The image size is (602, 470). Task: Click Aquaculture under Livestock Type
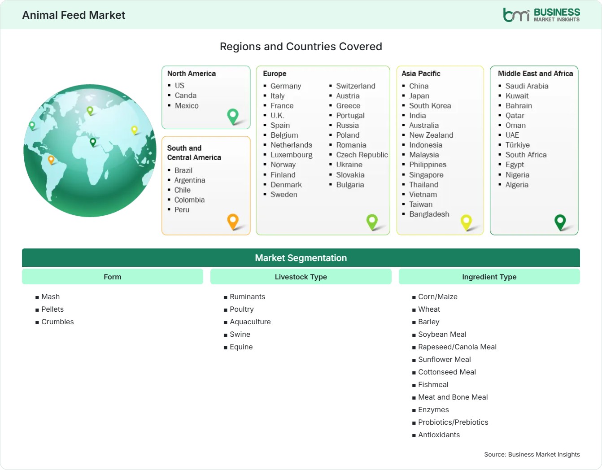point(250,322)
